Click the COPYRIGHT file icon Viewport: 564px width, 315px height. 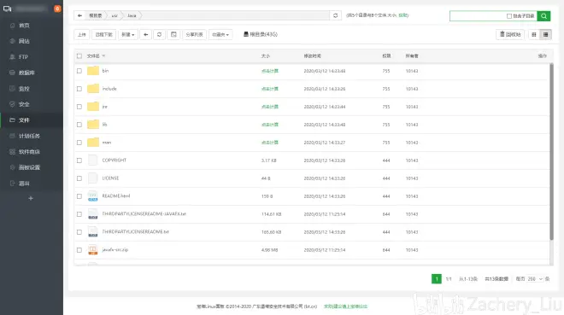93,160
